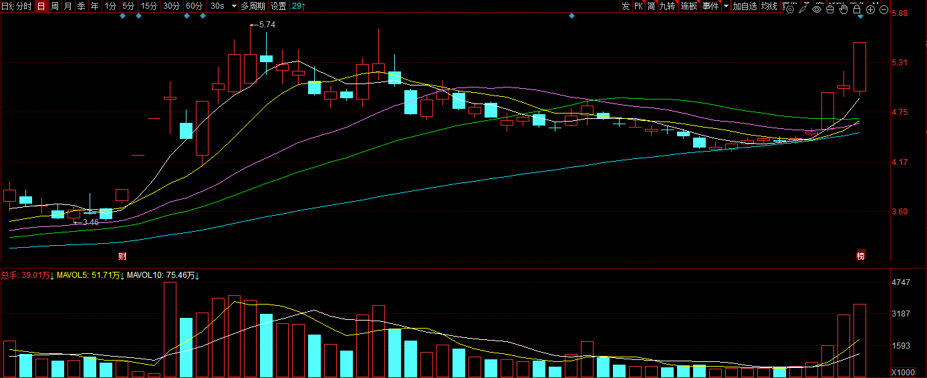Click the 4747 volume axis label

(x=902, y=282)
